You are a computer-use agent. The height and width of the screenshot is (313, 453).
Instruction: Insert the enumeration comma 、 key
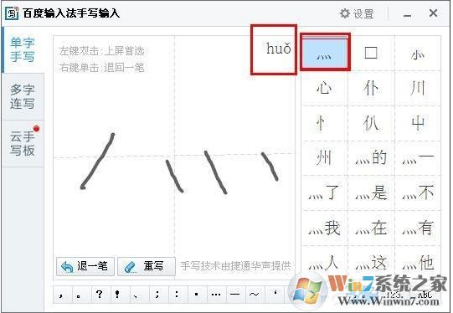[x=139, y=295]
